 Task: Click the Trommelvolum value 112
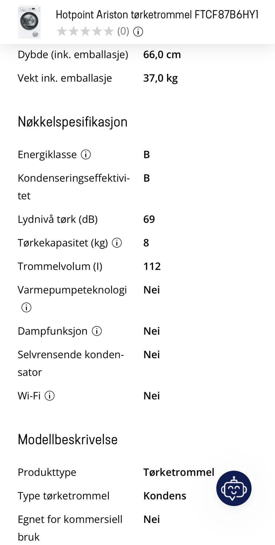tap(152, 266)
